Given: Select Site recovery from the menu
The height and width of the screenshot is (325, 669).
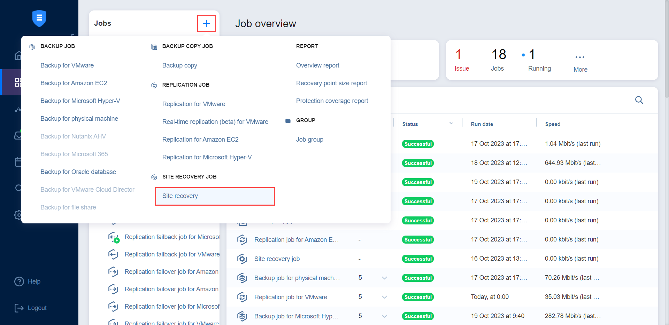Looking at the screenshot, I should pyautogui.click(x=180, y=196).
